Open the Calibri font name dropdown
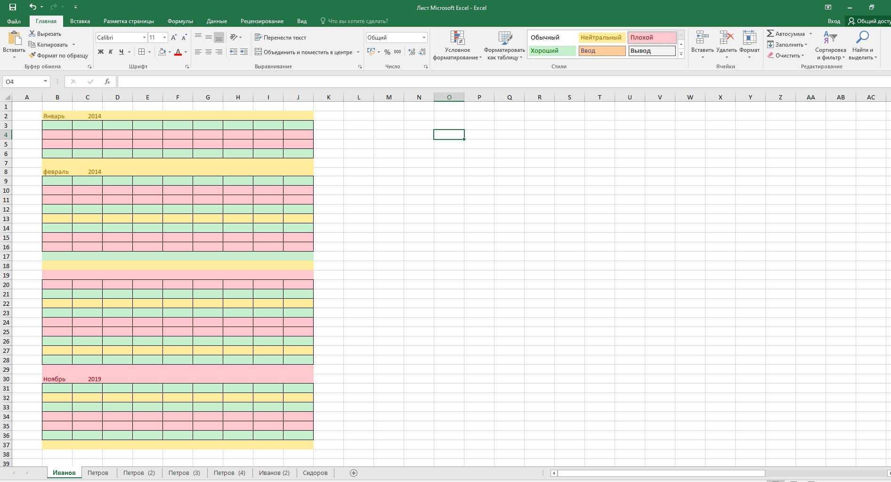The image size is (891, 482). click(144, 37)
